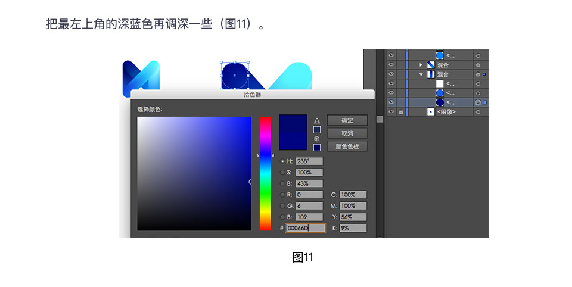Viewport: 572px width, 287px height.
Task: Click the G value field showing 6
Action: (309, 206)
